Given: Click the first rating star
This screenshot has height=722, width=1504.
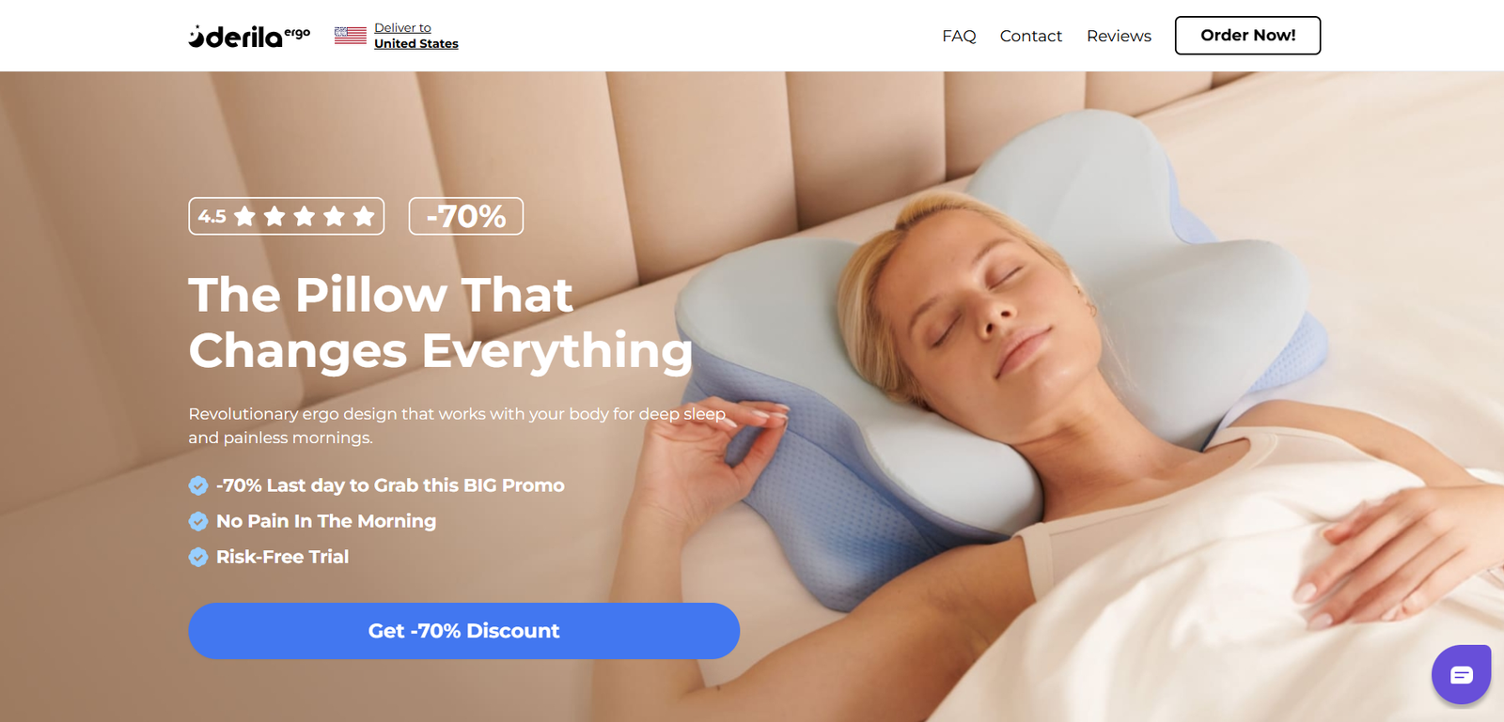Looking at the screenshot, I should [x=245, y=217].
